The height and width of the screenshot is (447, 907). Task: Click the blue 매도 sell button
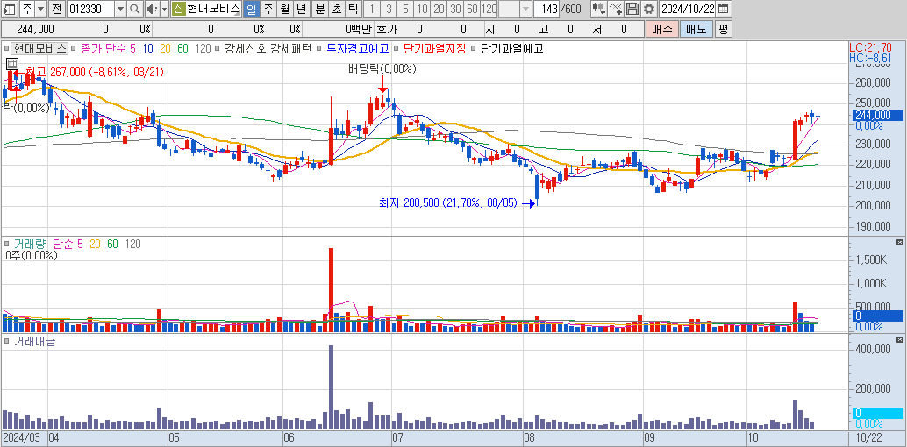pos(696,29)
